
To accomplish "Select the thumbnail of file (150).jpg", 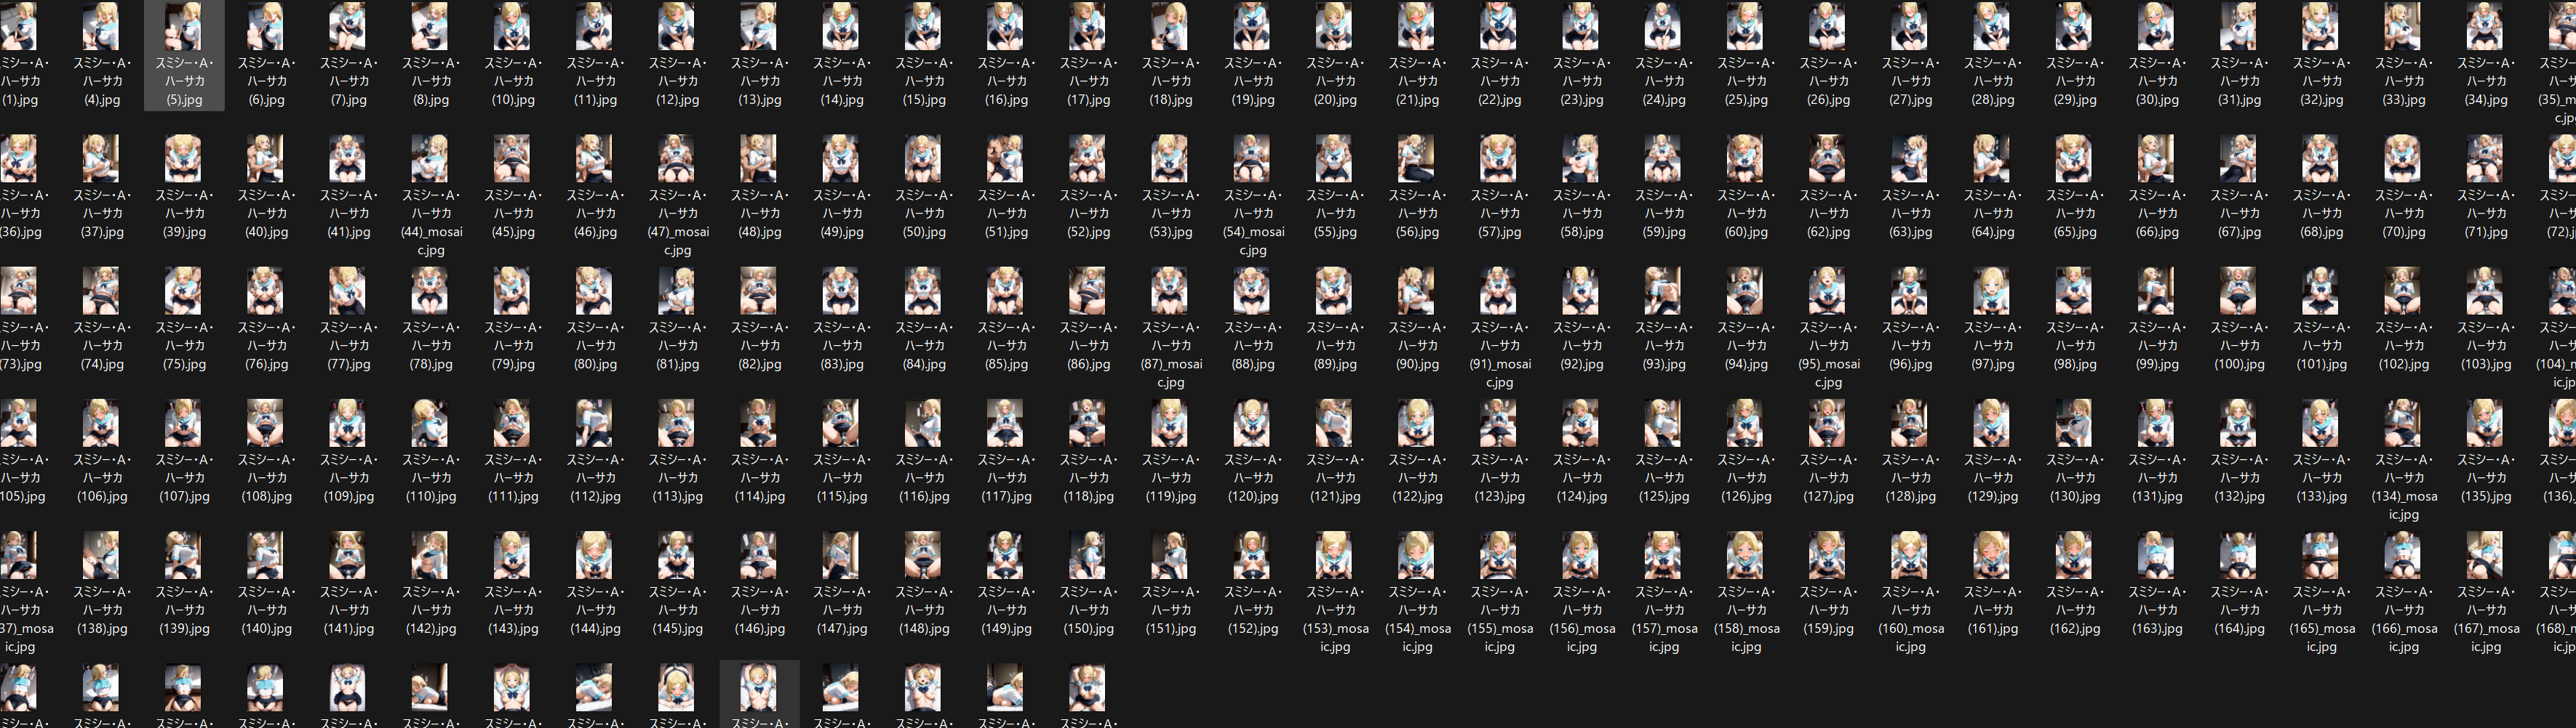I will pos(1088,555).
